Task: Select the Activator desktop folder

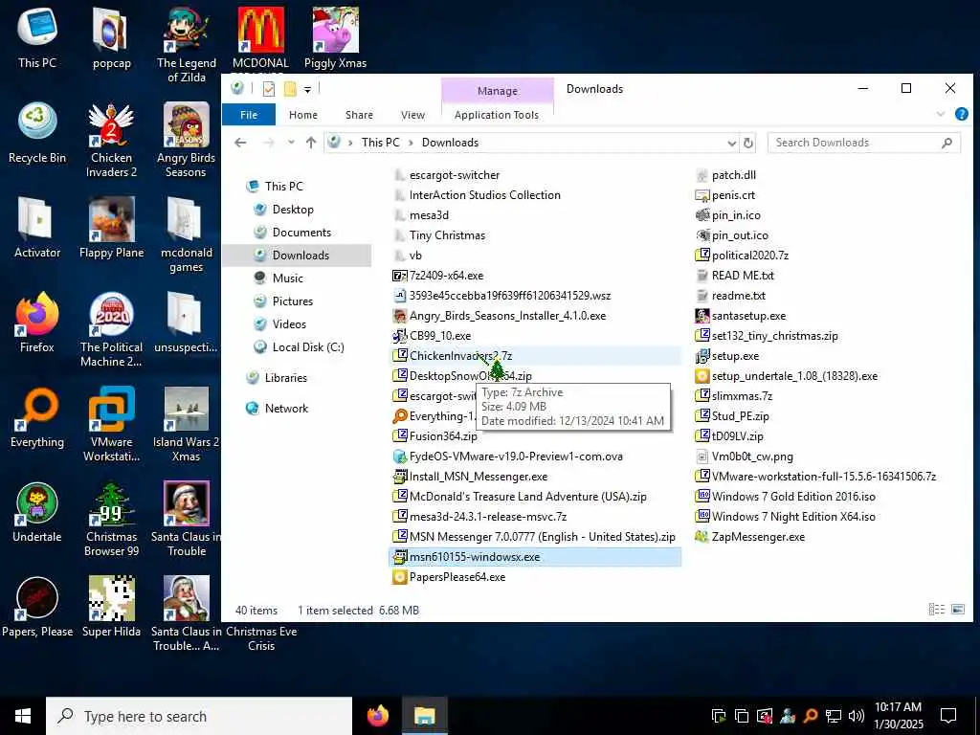Action: (37, 228)
